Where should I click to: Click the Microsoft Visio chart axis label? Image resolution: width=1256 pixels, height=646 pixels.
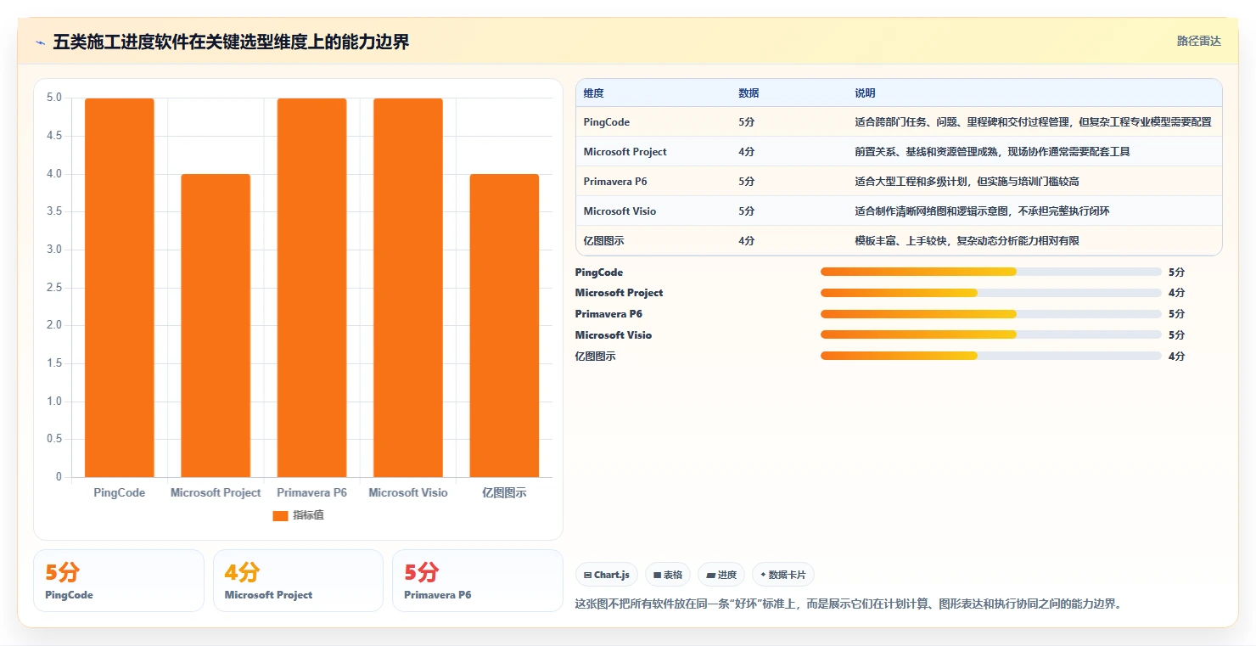tap(408, 493)
